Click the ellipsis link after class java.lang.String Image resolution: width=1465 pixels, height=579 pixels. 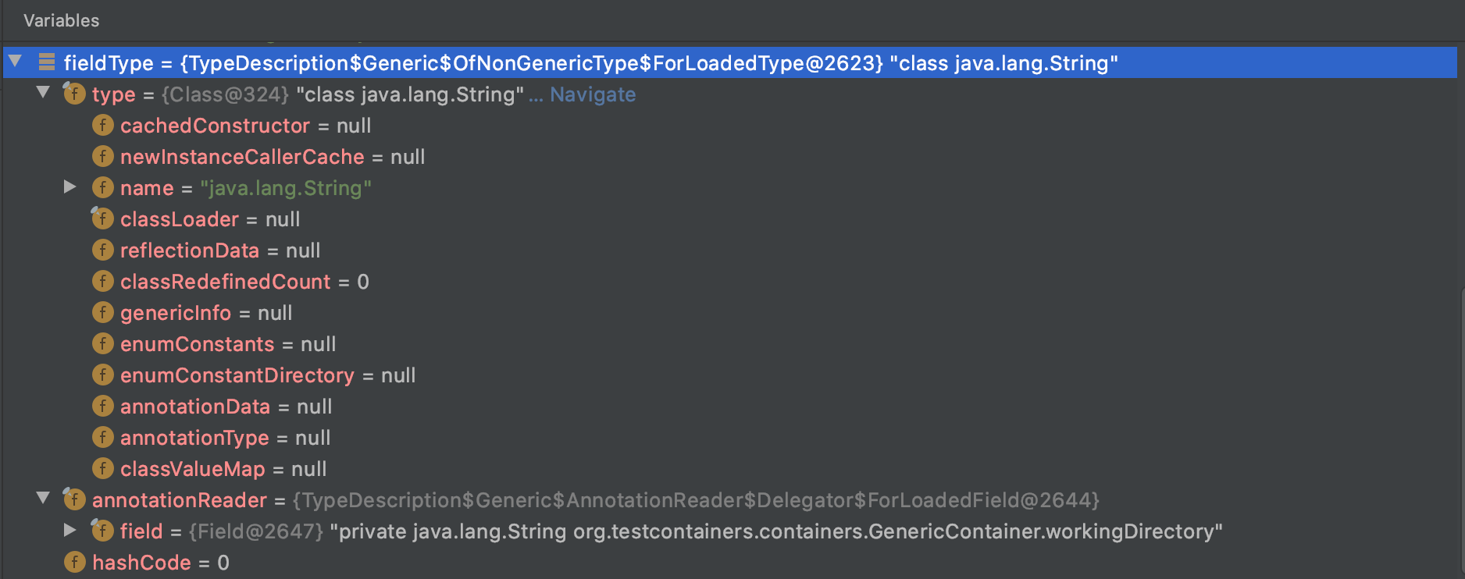coord(535,94)
